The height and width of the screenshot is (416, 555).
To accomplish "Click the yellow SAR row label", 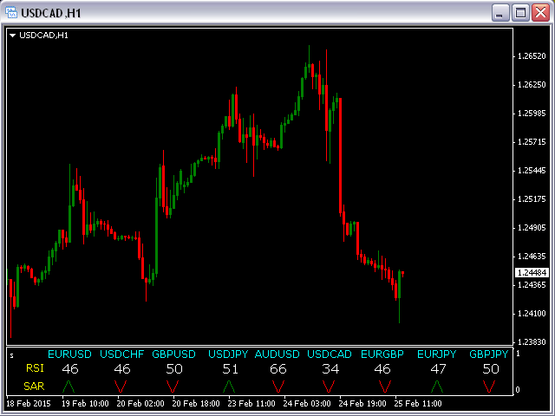I will coord(35,386).
